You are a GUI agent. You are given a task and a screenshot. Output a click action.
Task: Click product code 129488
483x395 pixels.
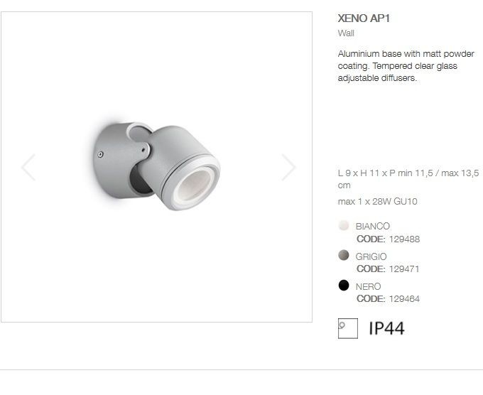click(404, 239)
